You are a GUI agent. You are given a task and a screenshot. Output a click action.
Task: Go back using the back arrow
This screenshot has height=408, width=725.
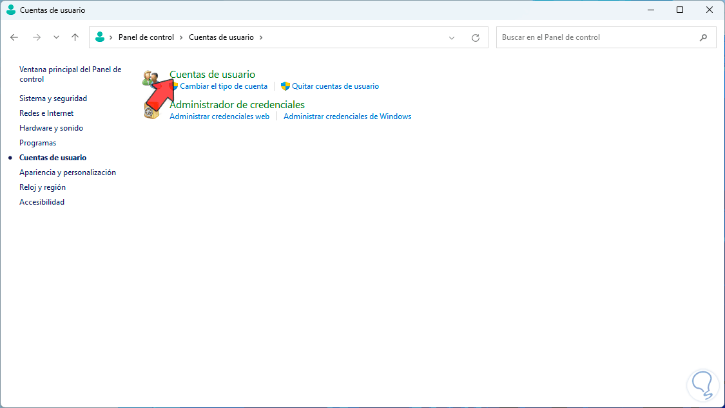pos(14,37)
